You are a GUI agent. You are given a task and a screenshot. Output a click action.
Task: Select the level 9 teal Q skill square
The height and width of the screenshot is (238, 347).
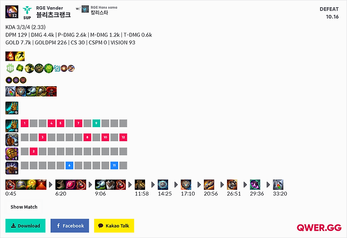(96, 123)
